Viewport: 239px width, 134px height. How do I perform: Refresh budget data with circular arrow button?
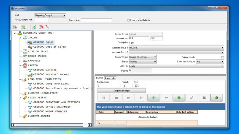[x=217, y=98]
